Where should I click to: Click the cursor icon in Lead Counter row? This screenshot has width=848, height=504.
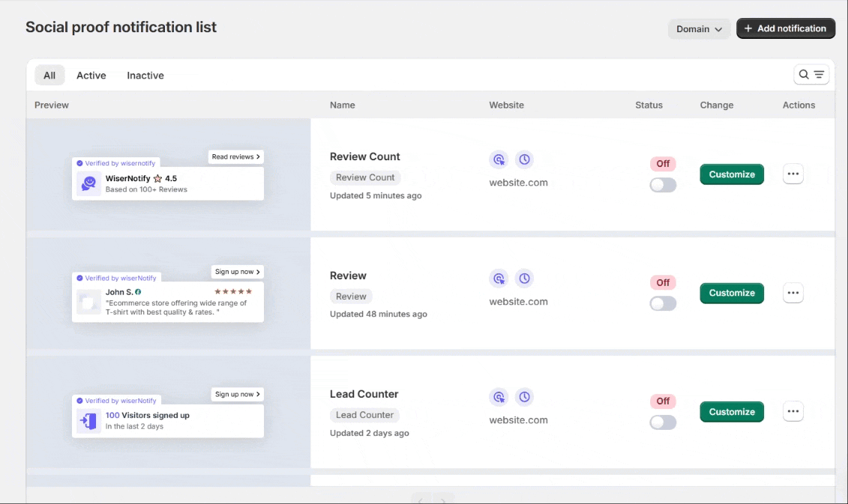(499, 397)
